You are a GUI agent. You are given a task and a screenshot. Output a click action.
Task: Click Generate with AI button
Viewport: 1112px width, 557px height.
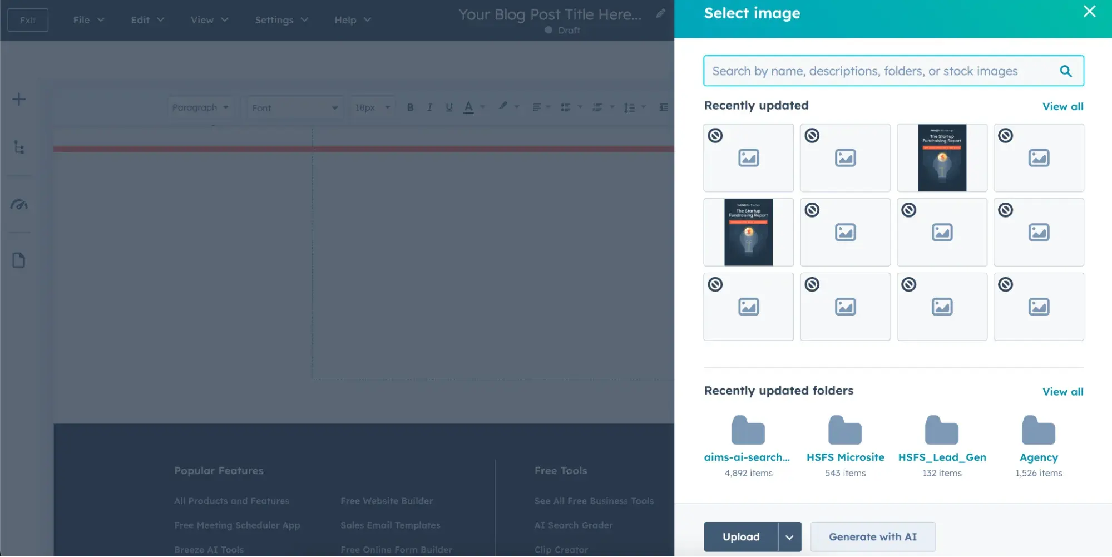pos(872,537)
